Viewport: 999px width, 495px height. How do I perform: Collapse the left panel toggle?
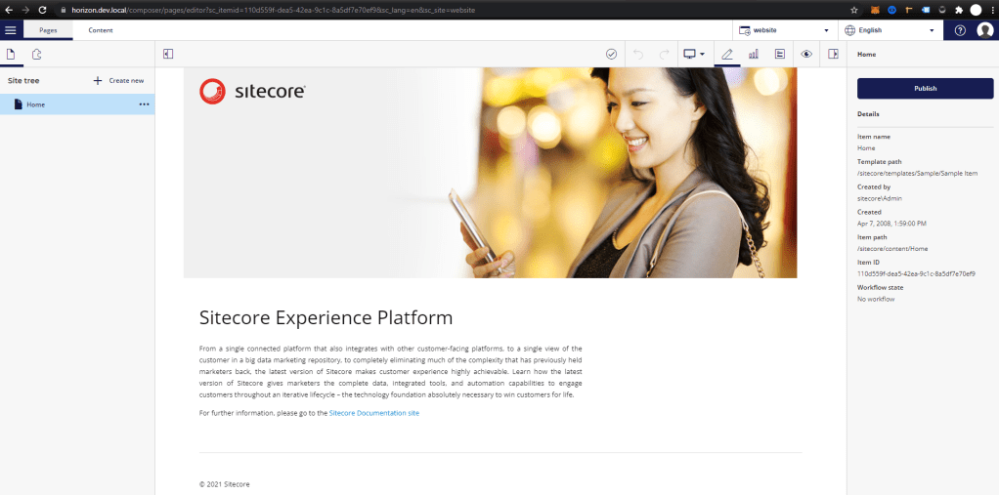click(x=168, y=54)
